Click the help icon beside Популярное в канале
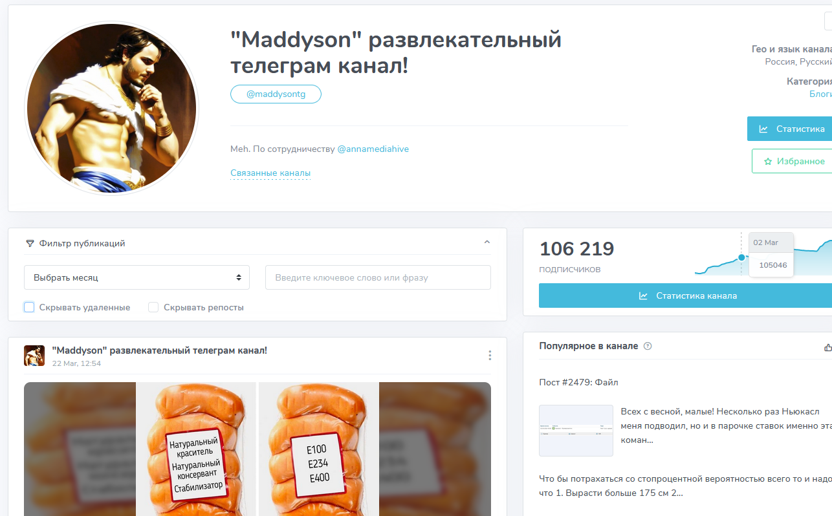 tap(648, 347)
